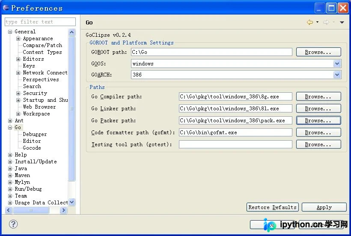Expand the Startup and Shutdown node
Viewport: 351px width, 236px height.
click(x=18, y=100)
